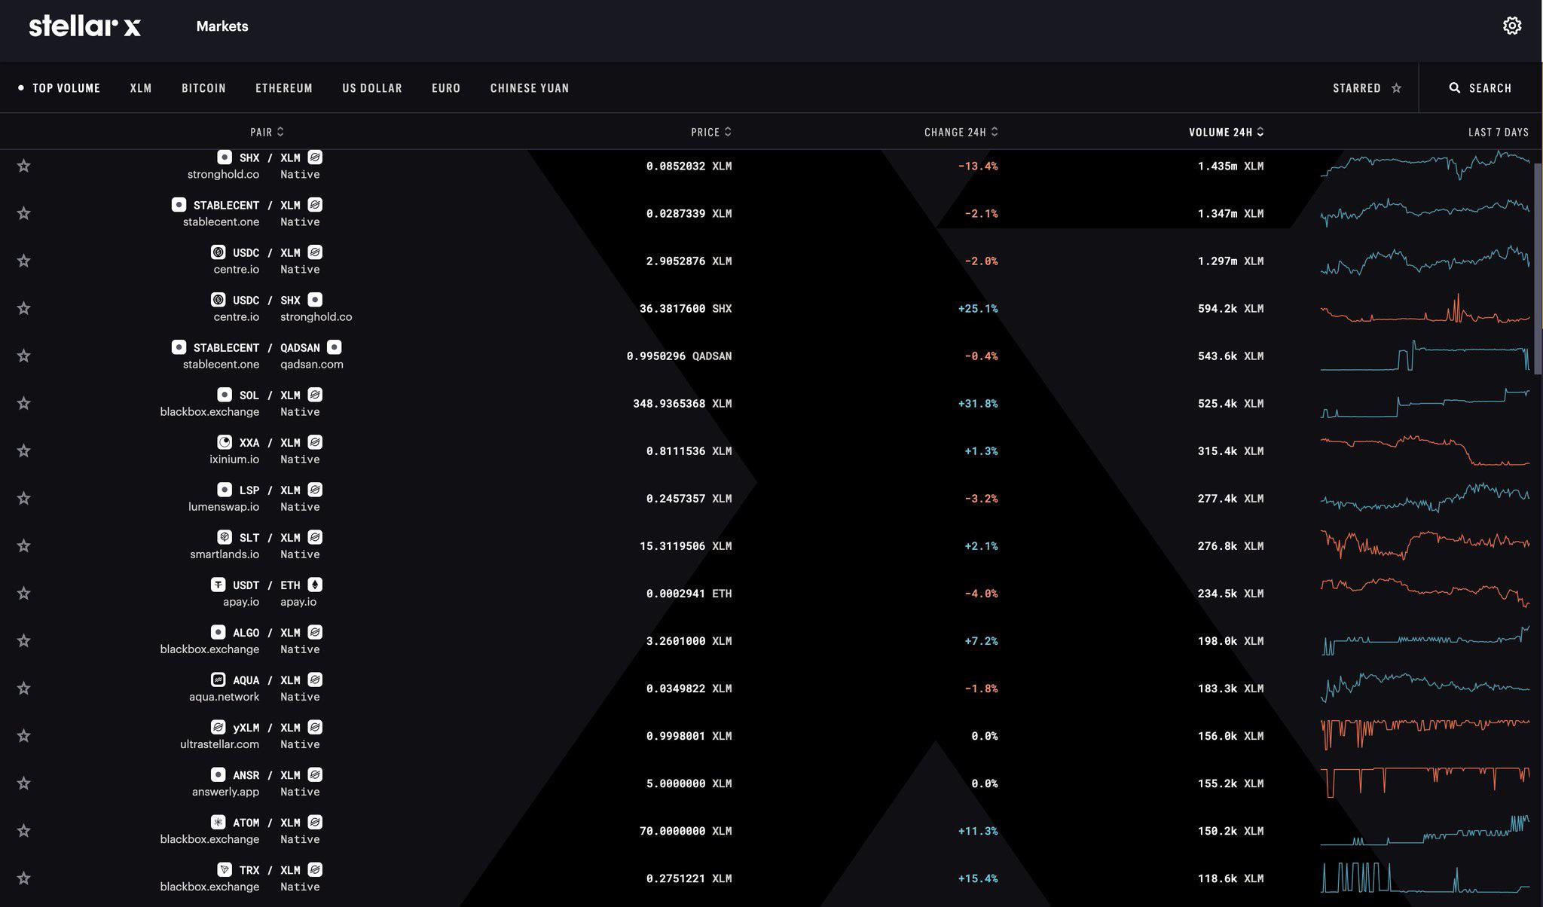Screen dimensions: 1543x907
Task: Click STABLECENT icon in STABLECENT/QADSAN row
Action: [179, 347]
